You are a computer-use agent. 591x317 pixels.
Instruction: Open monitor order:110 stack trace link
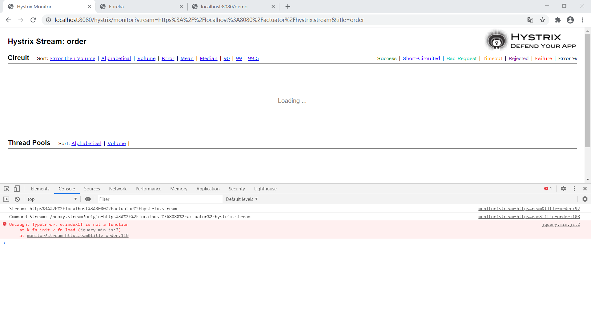click(78, 236)
